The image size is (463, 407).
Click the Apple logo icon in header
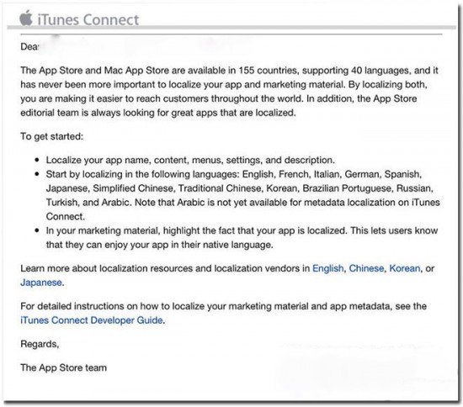[26, 18]
